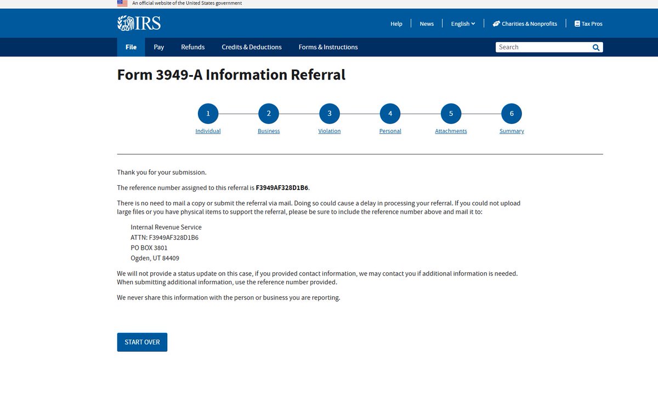Viewport: 658px width, 413px height.
Task: Click the News link
Action: [427, 24]
